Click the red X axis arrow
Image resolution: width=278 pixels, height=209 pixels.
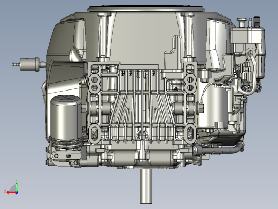click(x=11, y=193)
